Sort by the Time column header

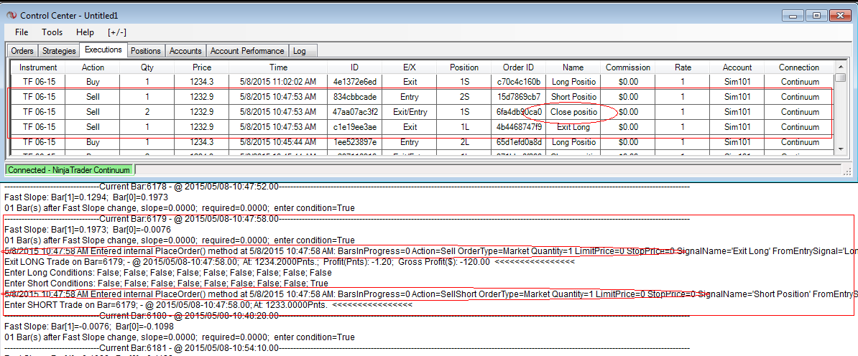(x=278, y=67)
